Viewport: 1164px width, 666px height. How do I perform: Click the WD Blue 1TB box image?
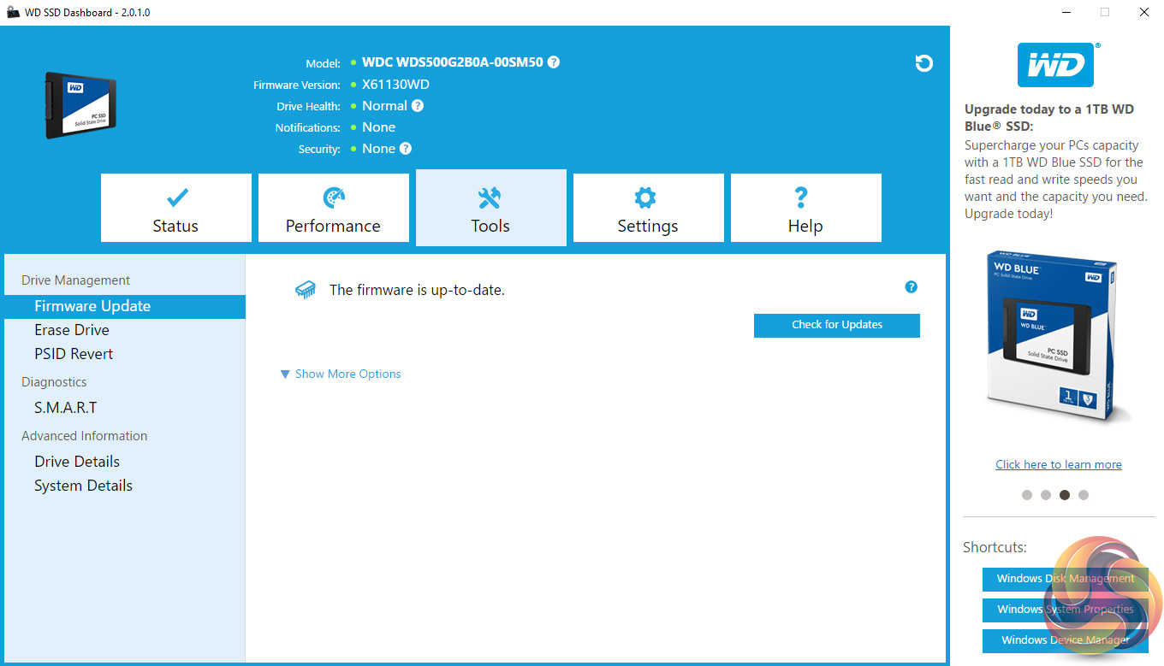pos(1052,336)
